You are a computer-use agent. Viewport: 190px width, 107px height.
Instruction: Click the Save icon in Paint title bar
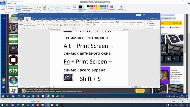coord(4,1)
